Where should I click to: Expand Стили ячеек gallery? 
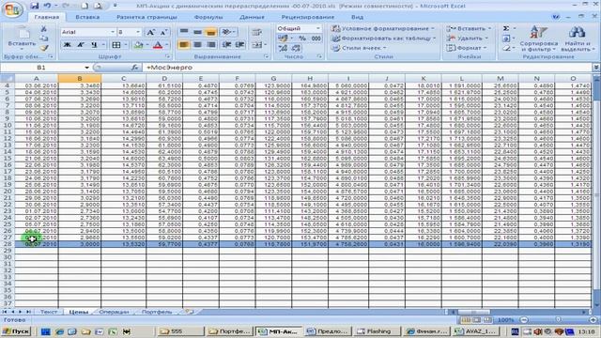click(359, 48)
